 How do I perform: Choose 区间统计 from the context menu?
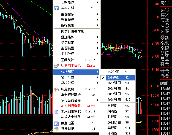77,60
